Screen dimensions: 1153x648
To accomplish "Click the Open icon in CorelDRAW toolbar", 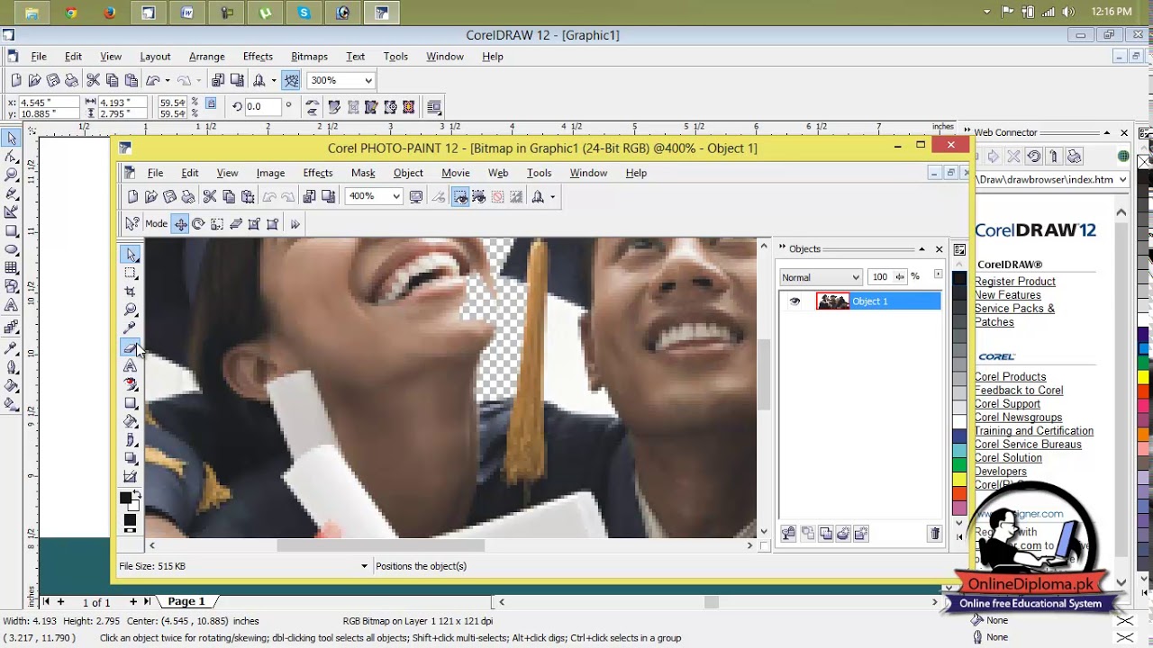I will click(x=34, y=80).
